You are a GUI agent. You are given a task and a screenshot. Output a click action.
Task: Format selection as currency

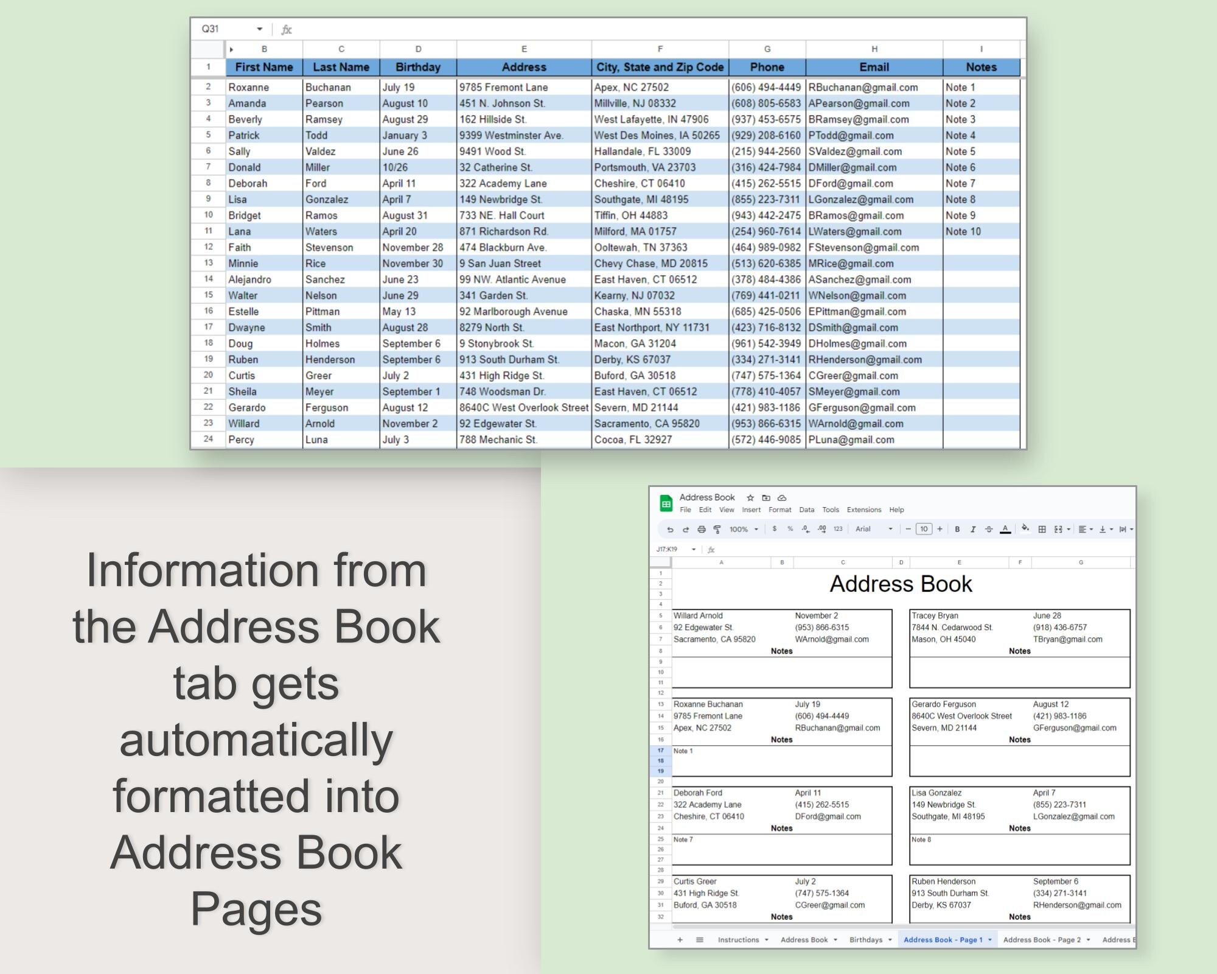(775, 528)
